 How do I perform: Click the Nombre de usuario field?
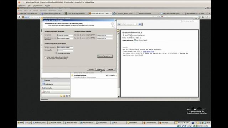click(65, 47)
